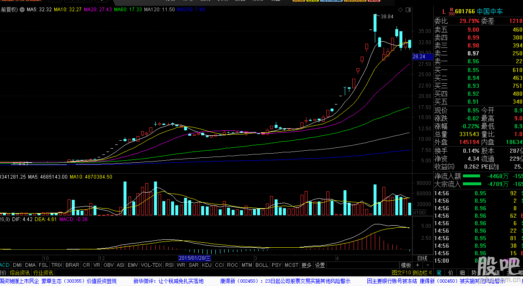Open the OBV indicator tab
Image resolution: width=523 pixels, height=286 pixels.
point(109,265)
